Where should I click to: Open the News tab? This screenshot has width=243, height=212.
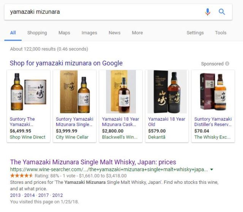[115, 33]
